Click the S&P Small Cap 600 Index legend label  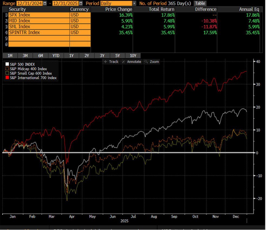(x=31, y=73)
